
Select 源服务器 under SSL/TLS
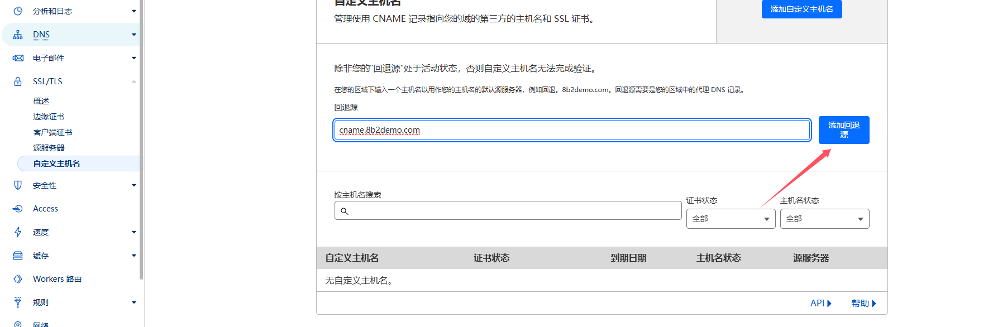coord(48,147)
